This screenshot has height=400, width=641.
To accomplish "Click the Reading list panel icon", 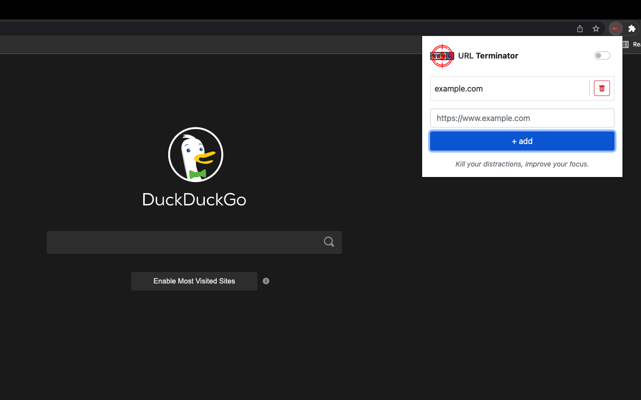I will 624,44.
